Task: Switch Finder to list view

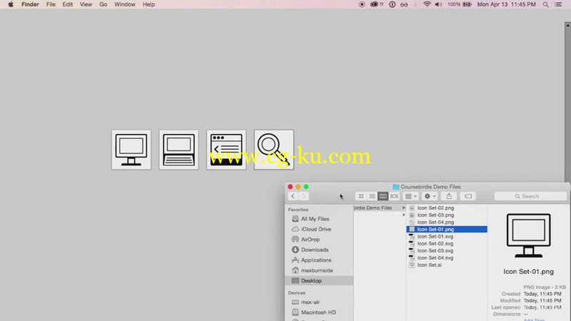Action: click(372, 196)
